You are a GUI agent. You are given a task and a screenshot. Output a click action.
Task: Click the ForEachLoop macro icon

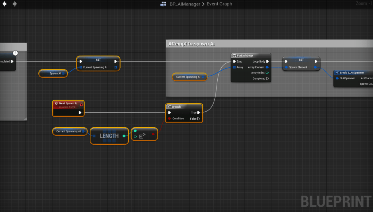[234, 56]
